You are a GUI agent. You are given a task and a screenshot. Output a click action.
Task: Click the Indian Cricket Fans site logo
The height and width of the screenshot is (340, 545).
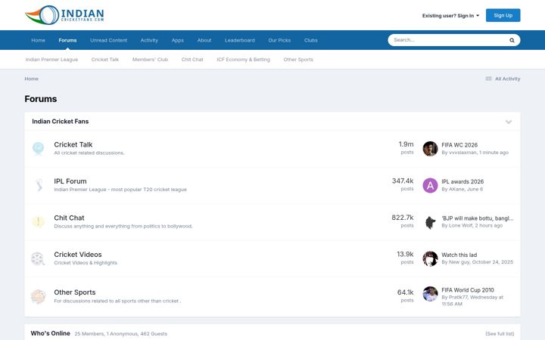coord(64,15)
